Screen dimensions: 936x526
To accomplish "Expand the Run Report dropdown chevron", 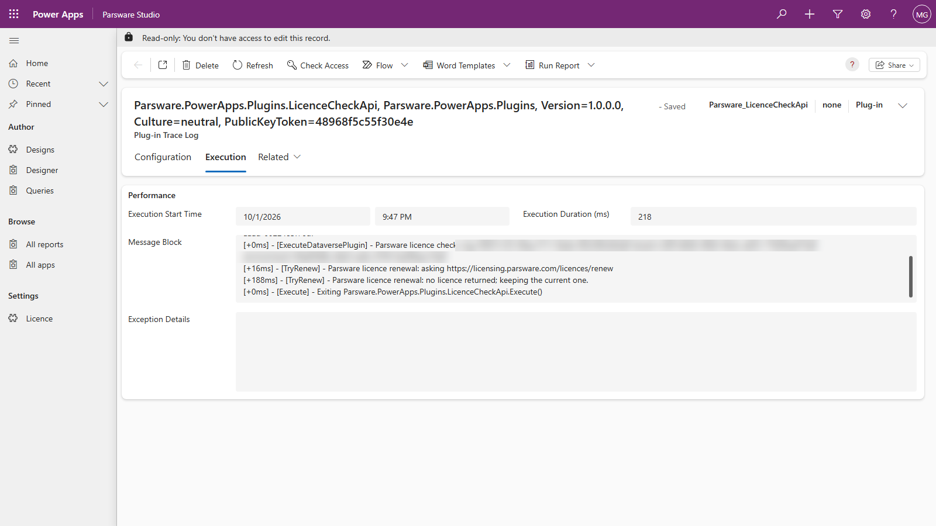I will [591, 65].
